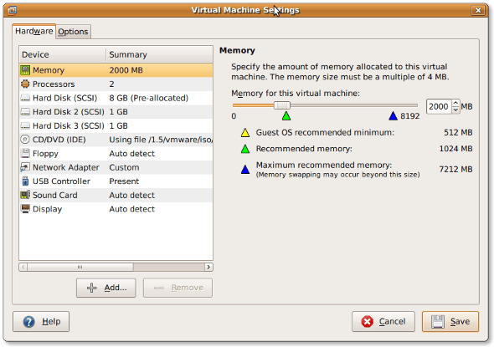Click the 'Present' USB summary cell
This screenshot has width=494, height=347.
(x=124, y=181)
